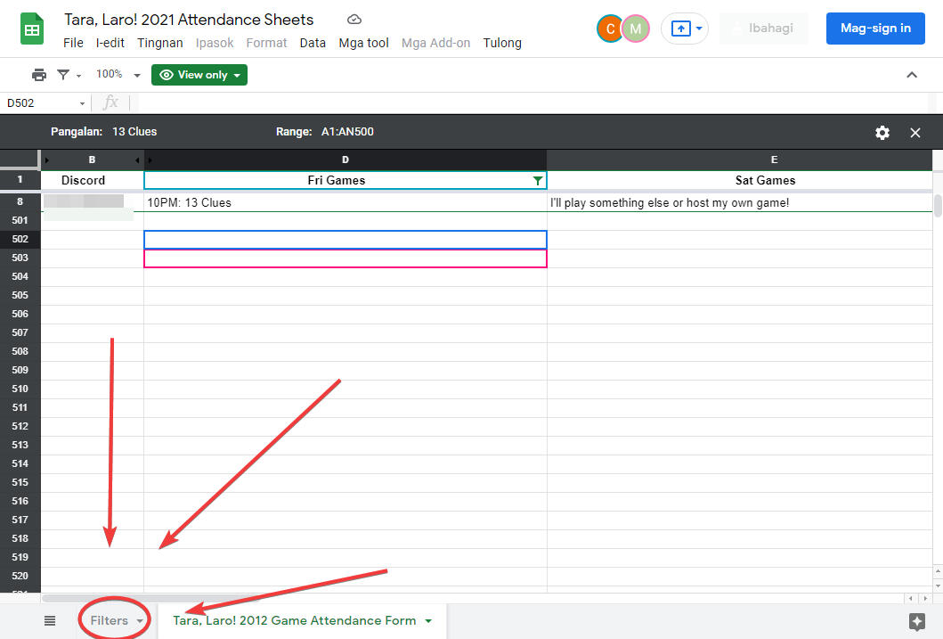Open filter view settings gear

point(882,132)
